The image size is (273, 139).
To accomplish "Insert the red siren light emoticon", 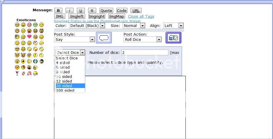I will coord(29,73).
